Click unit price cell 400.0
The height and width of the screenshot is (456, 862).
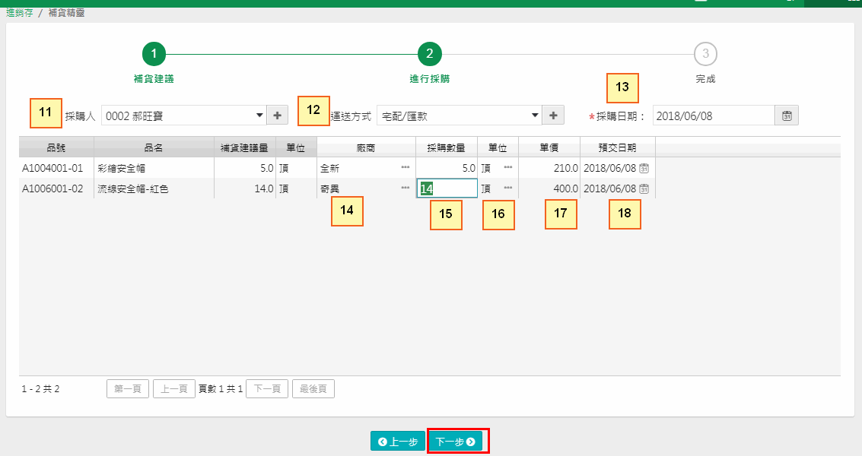point(549,188)
